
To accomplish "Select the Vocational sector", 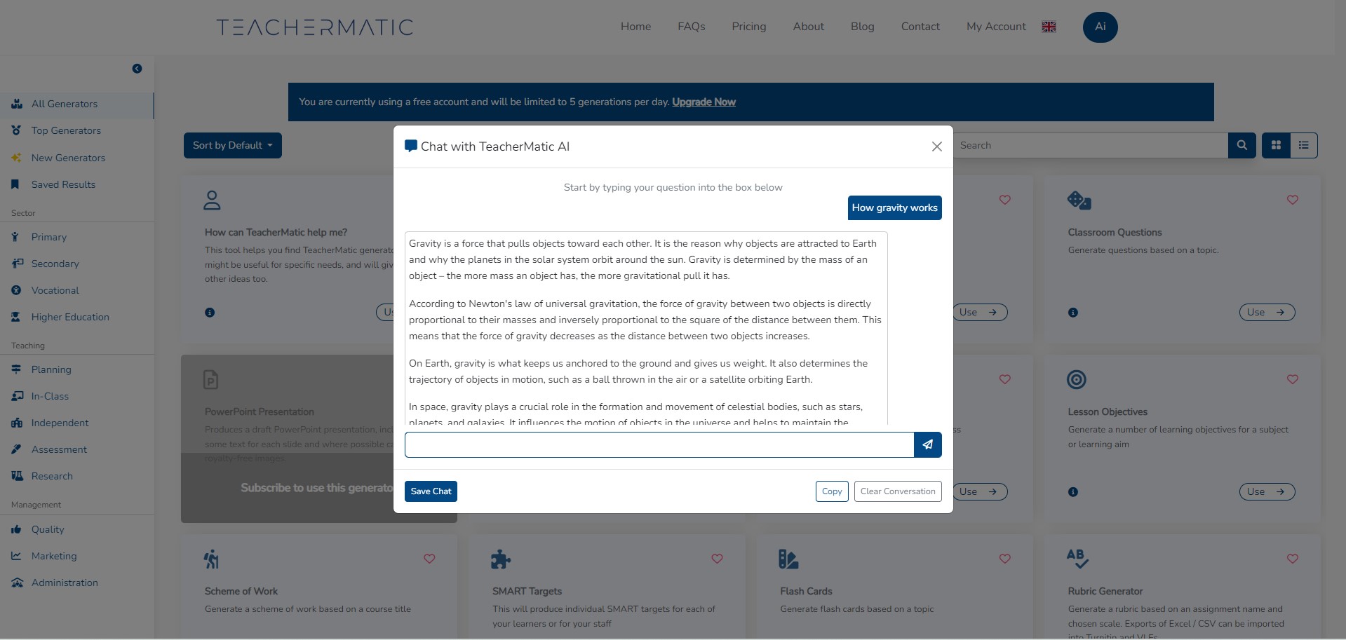I will [76, 290].
